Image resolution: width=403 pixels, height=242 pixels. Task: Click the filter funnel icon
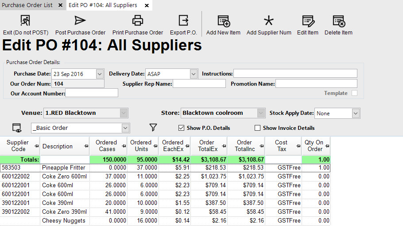(x=153, y=128)
